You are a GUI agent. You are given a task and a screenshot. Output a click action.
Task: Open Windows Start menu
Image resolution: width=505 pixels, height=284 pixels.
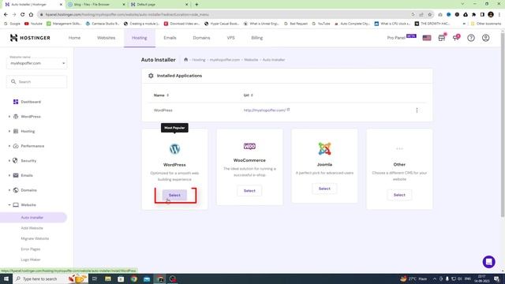(x=6, y=278)
